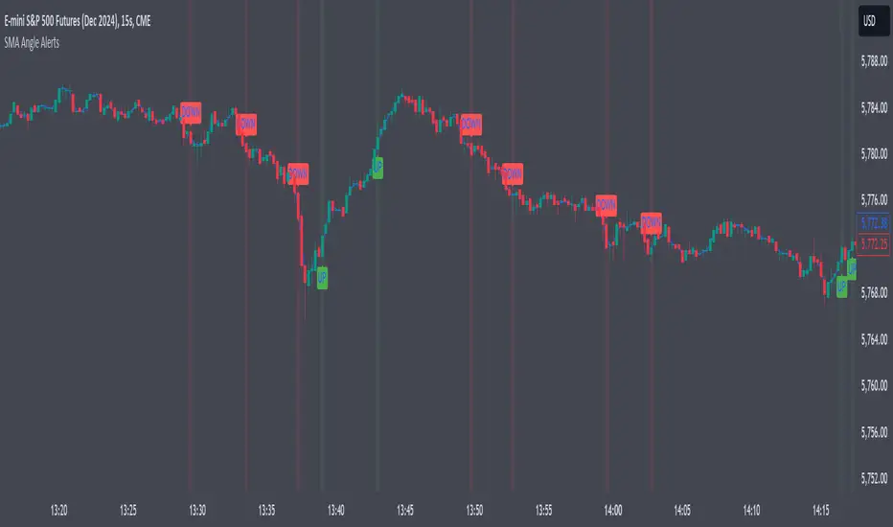Click the red 5,772.25 price tag
Viewport: 893px width, 527px height.
pyautogui.click(x=873, y=244)
